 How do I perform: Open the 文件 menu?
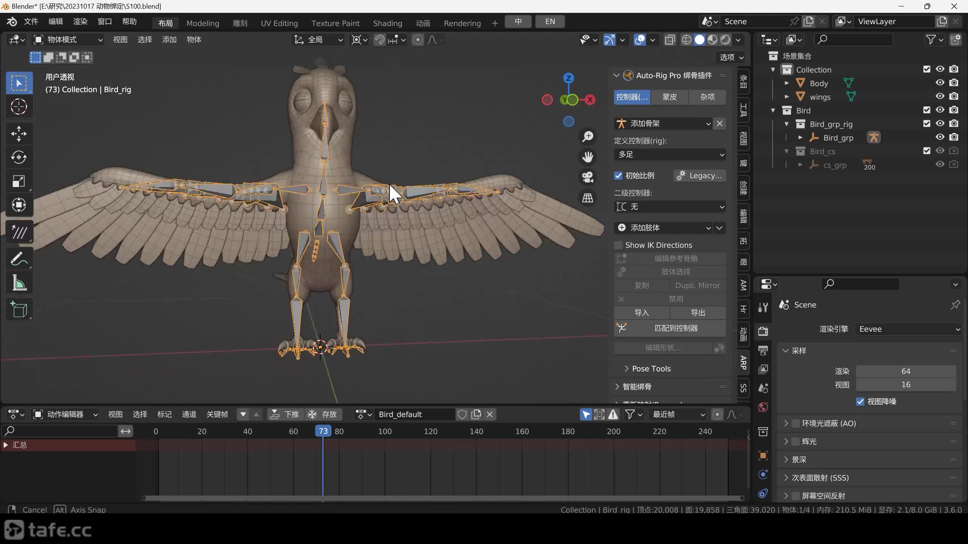pos(31,22)
